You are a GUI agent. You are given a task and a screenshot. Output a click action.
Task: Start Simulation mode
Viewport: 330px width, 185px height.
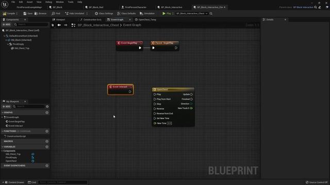click(147, 13)
